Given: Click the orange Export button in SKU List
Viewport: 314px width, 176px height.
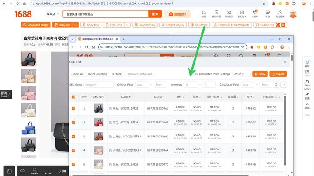Looking at the screenshot, I should coord(278,74).
